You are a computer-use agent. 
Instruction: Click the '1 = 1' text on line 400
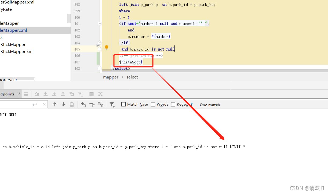coord(125,17)
